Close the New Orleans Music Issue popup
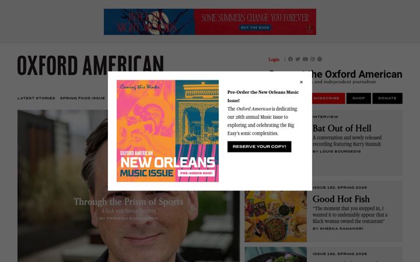This screenshot has height=262, width=420. click(x=301, y=82)
